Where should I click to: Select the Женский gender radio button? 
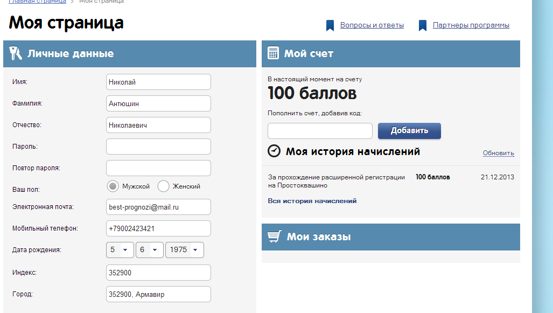point(163,186)
